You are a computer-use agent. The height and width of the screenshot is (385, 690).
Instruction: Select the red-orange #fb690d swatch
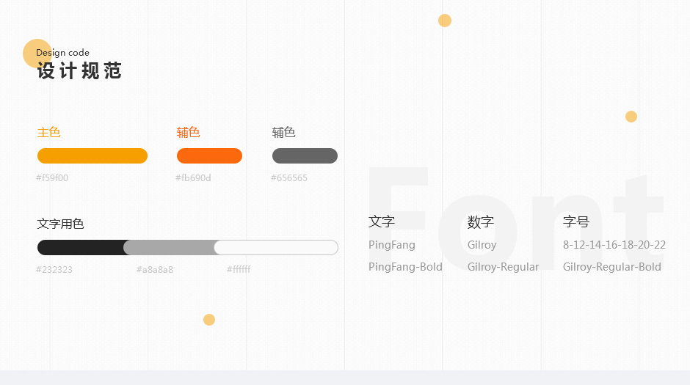209,156
